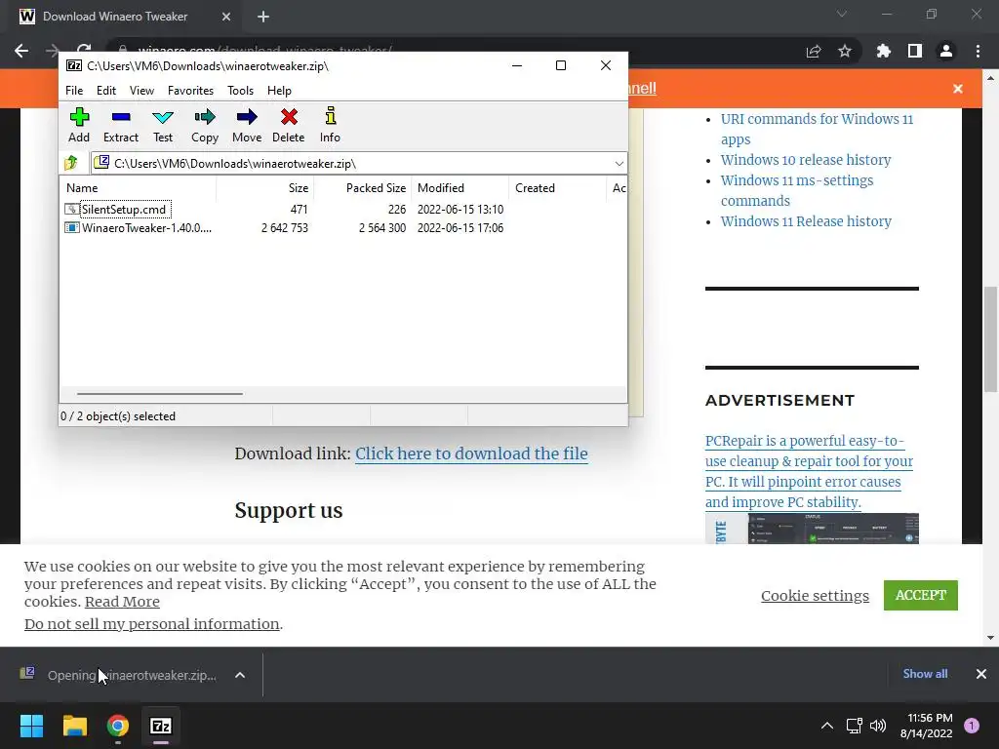Open the Windows Start menu
Viewport: 999px width, 749px height.
pyautogui.click(x=31, y=726)
